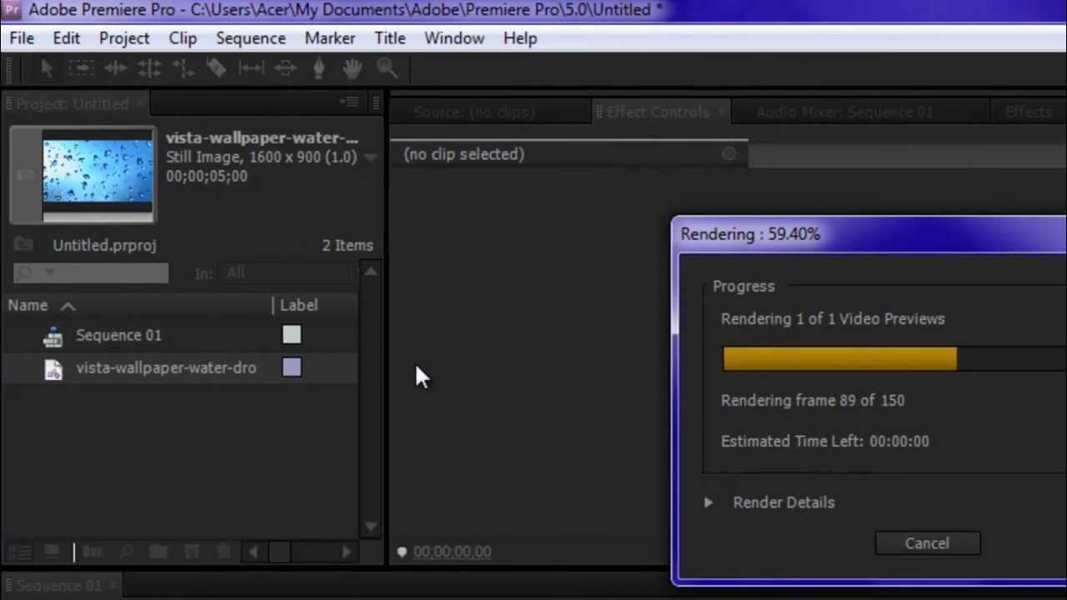Select Sequence 01 row in Project list

[x=179, y=336]
